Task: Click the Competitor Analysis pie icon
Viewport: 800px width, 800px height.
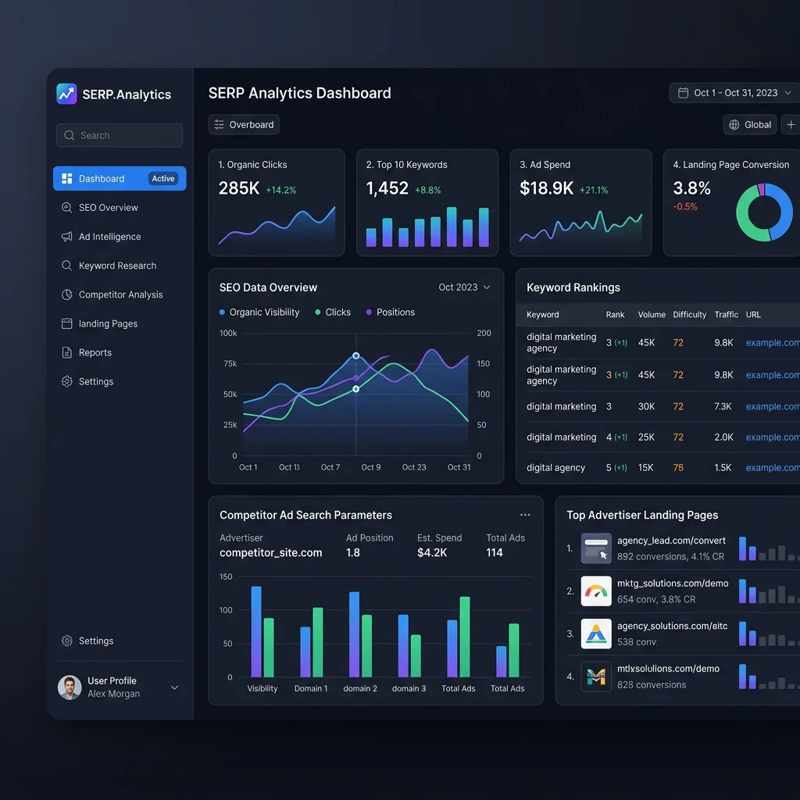Action: [x=67, y=295]
